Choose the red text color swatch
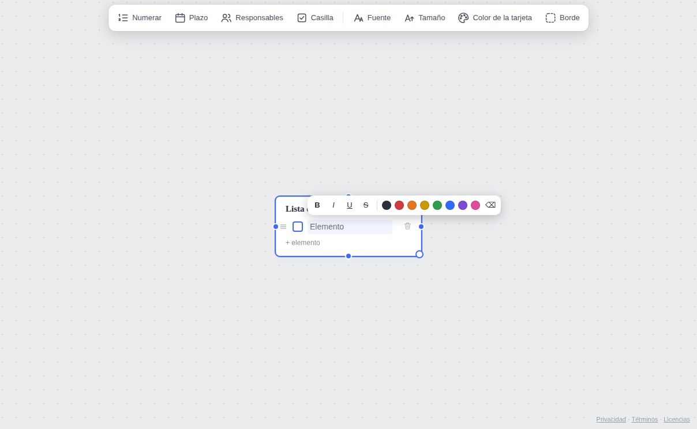This screenshot has height=429, width=697. [x=399, y=205]
